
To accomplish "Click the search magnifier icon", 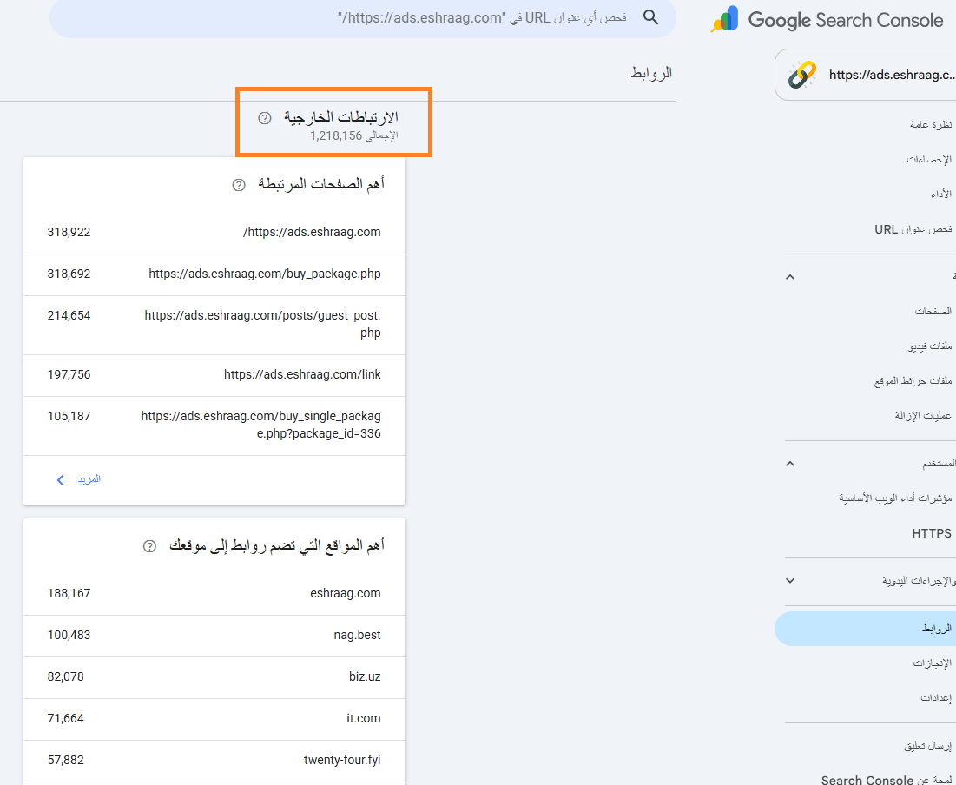I will 650,17.
